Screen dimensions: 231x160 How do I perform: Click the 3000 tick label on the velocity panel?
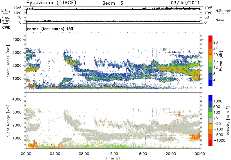pyautogui.click(x=17, y=112)
